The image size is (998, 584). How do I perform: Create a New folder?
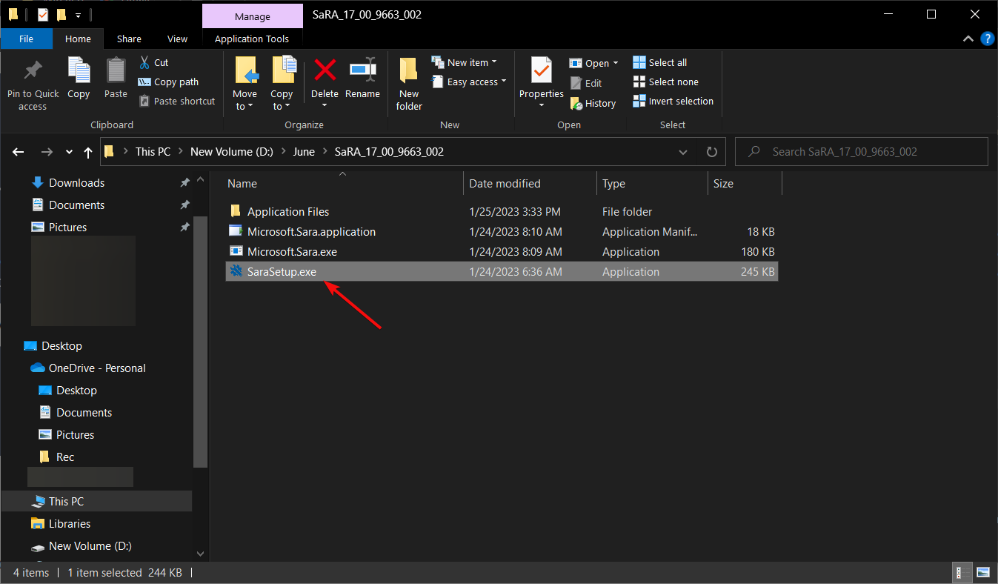point(409,84)
